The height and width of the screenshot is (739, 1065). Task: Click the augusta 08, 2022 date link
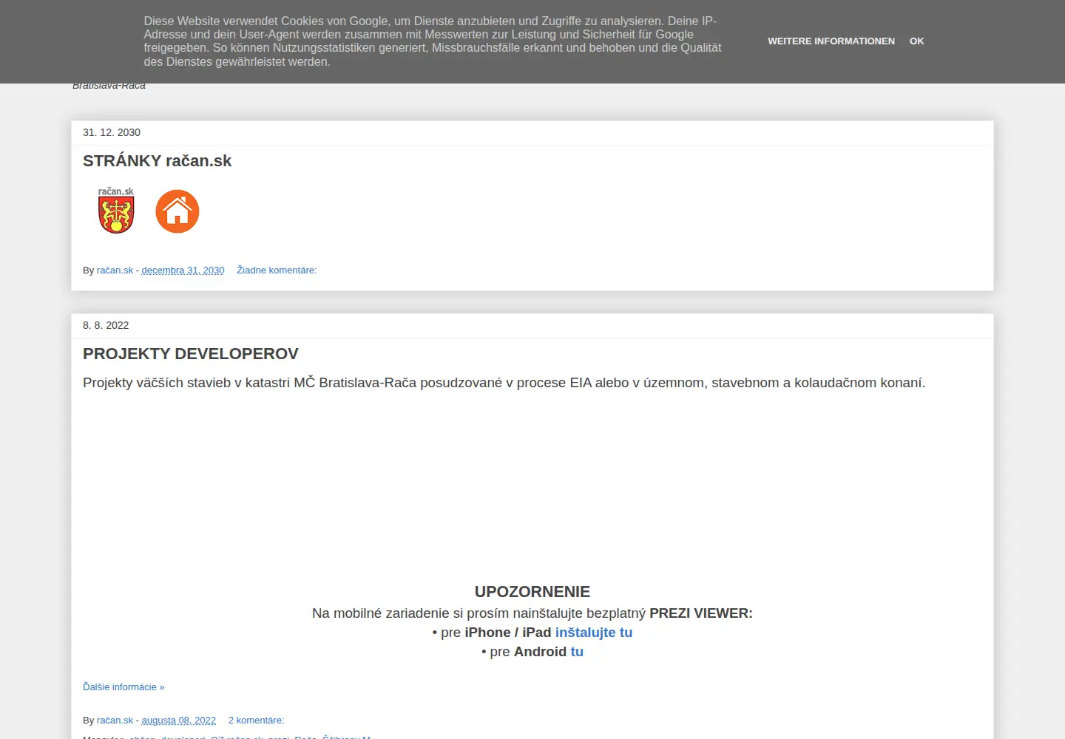[178, 721]
